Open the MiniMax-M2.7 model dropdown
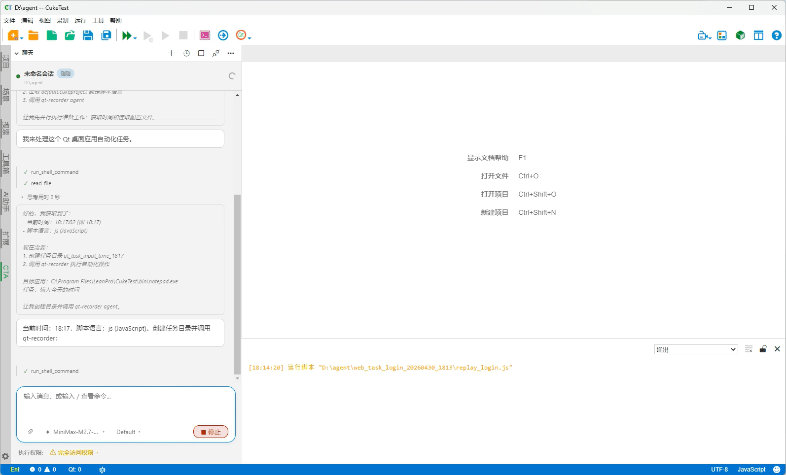Screen dimensions: 786x475 [x=75, y=432]
